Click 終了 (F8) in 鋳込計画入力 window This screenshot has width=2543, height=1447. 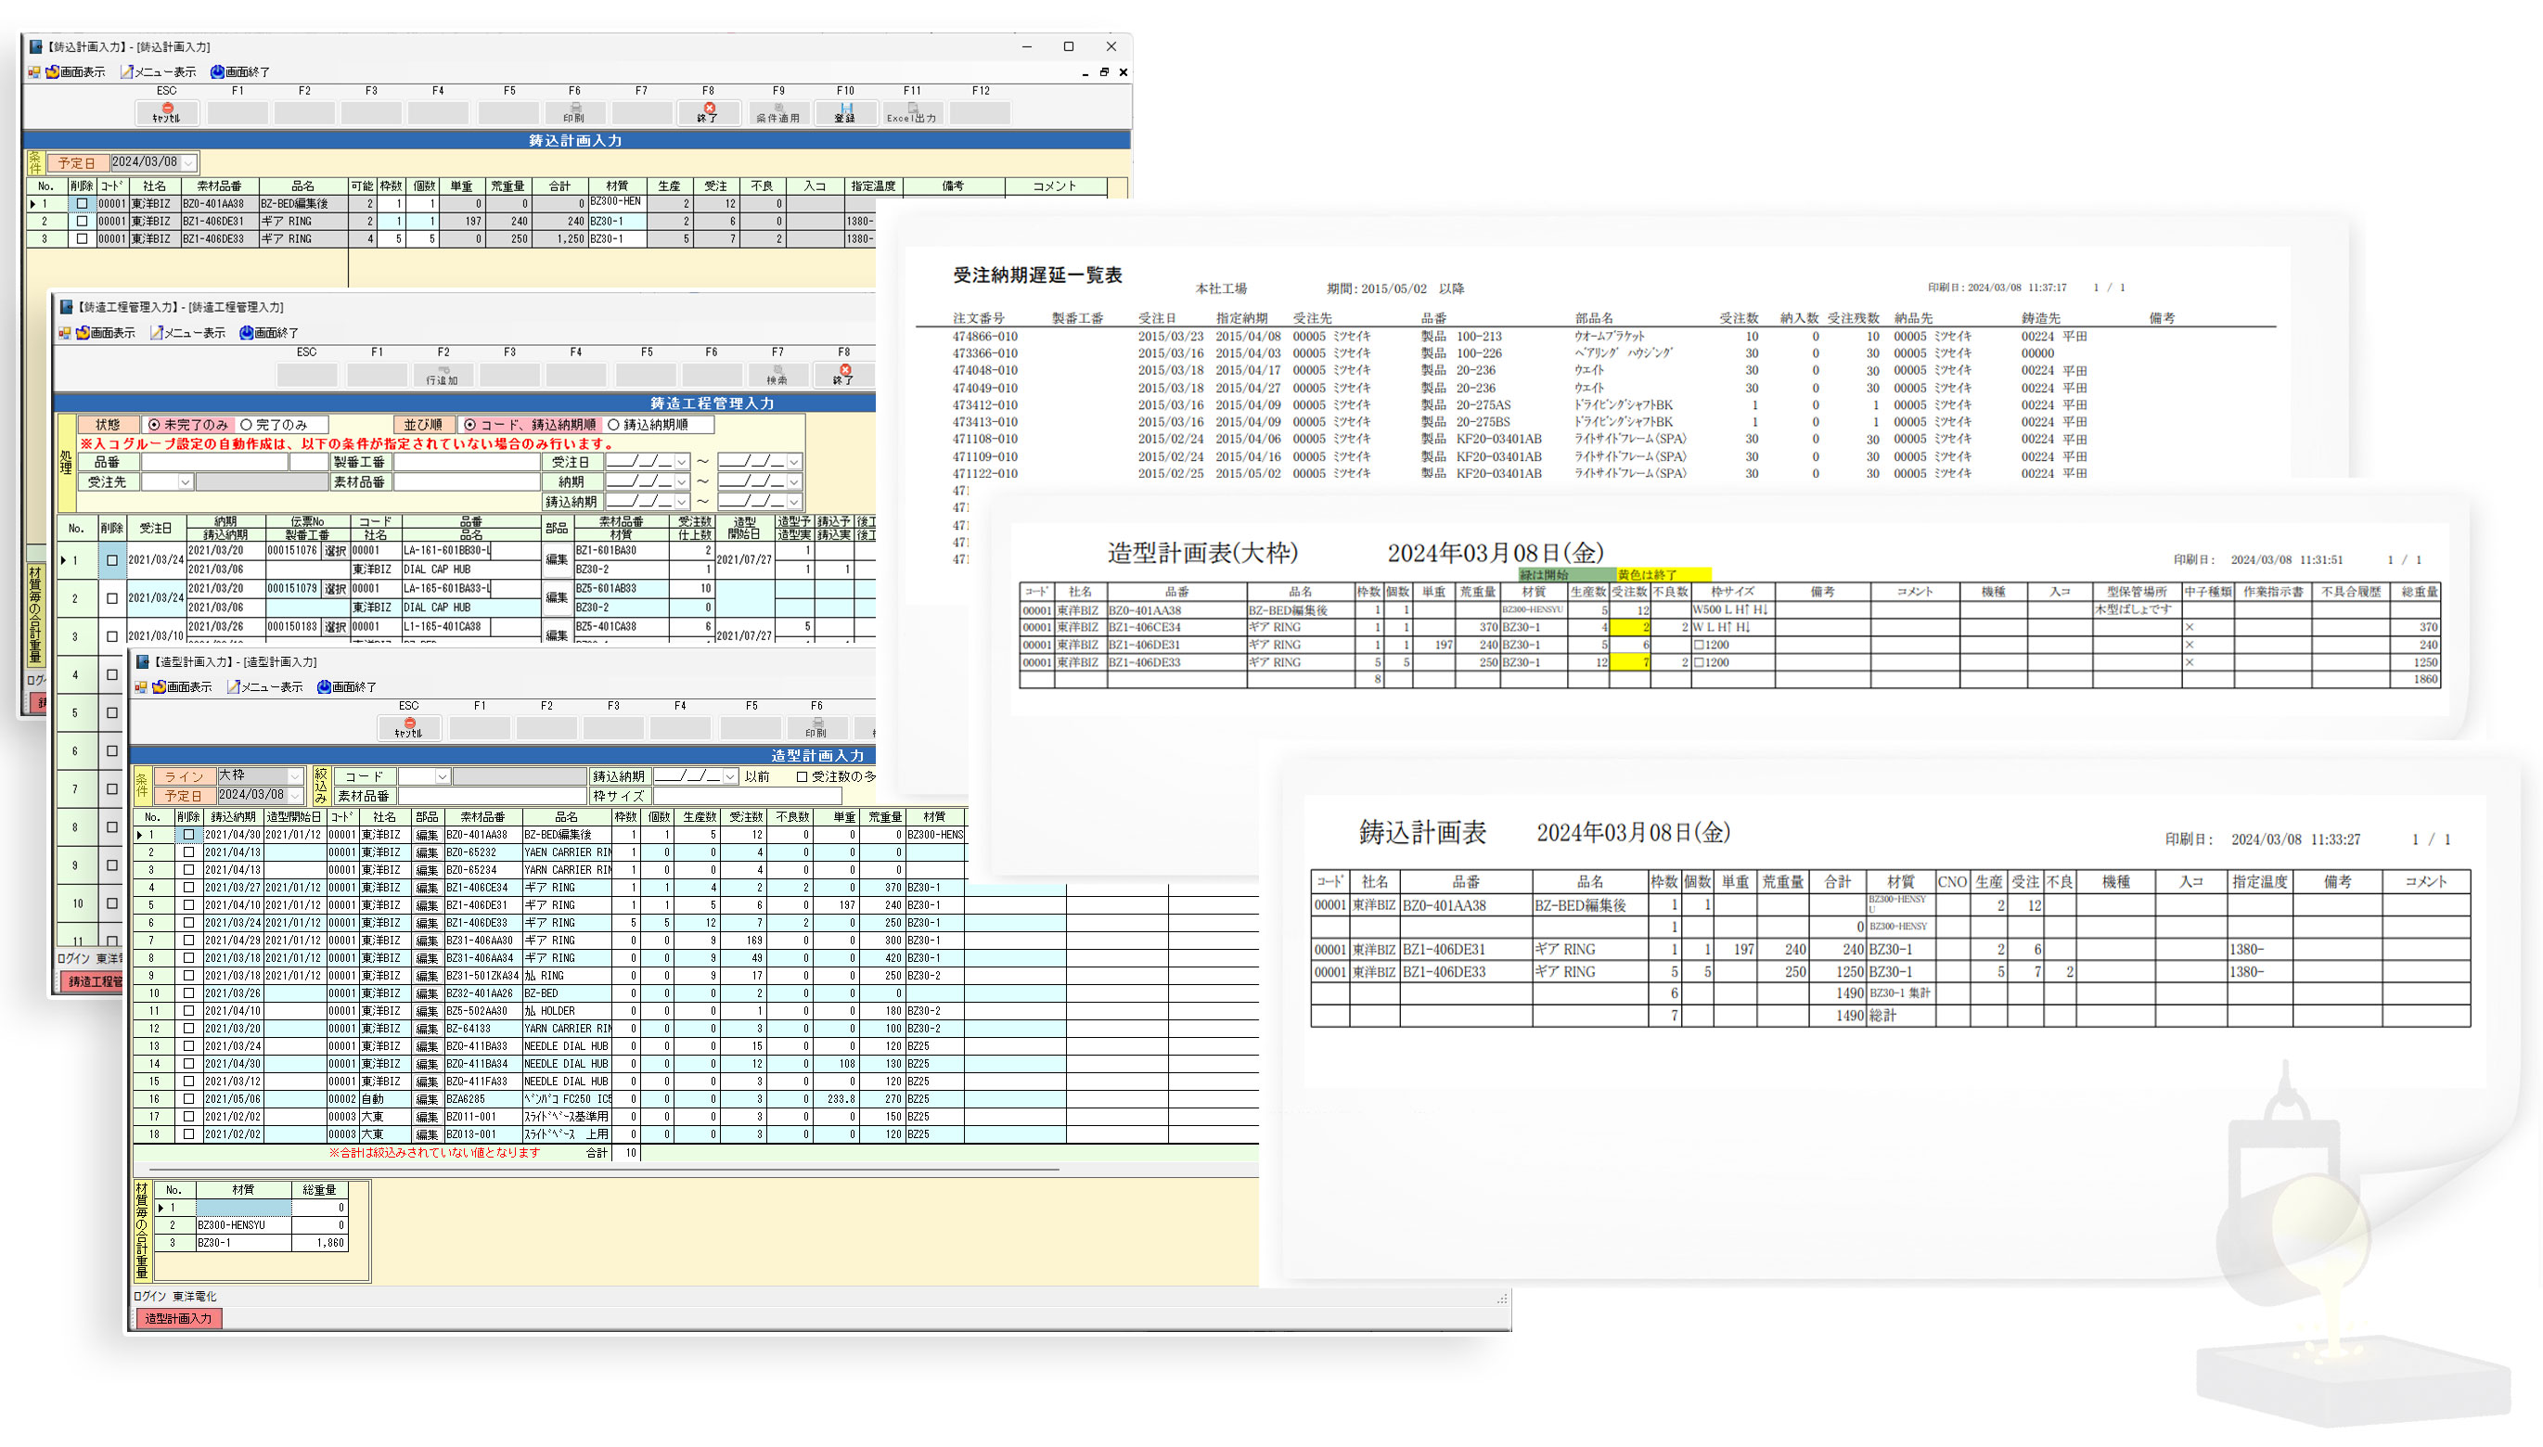pyautogui.click(x=708, y=112)
